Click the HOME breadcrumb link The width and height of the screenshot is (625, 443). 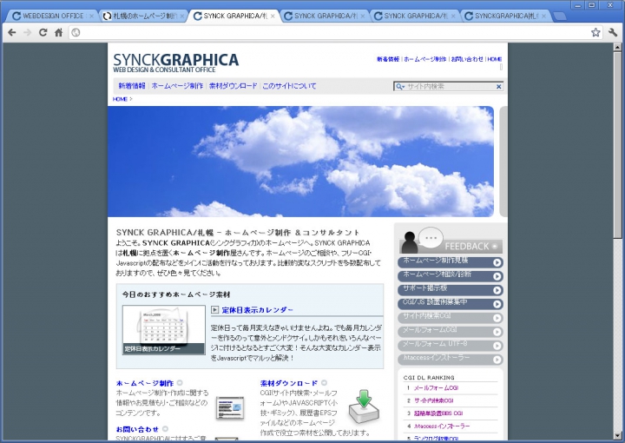pos(120,99)
